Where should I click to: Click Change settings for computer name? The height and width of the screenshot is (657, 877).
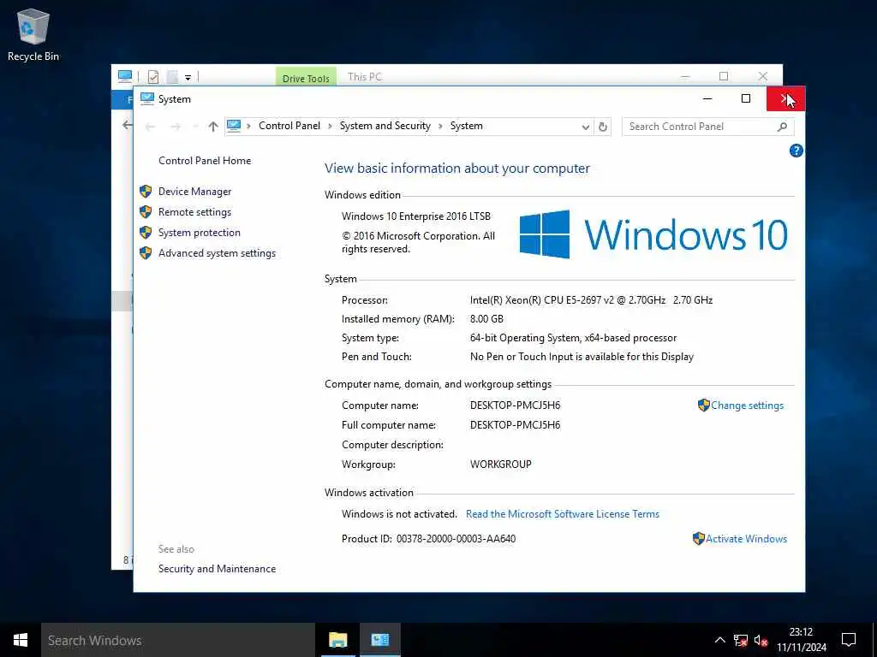pyautogui.click(x=747, y=405)
